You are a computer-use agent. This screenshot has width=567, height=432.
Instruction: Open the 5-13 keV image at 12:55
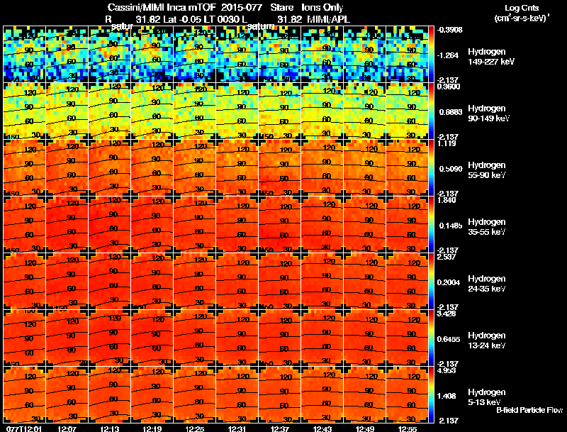point(407,394)
